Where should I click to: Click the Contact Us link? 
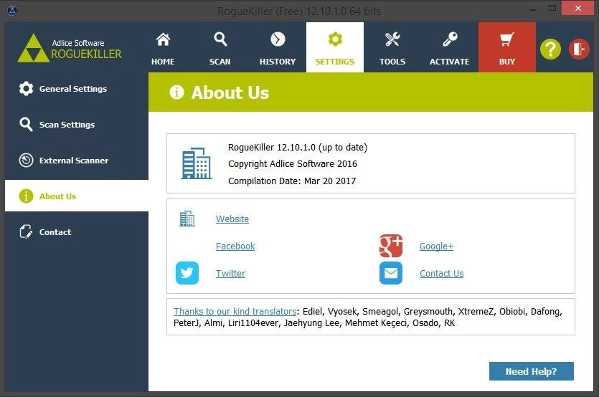pyautogui.click(x=442, y=273)
